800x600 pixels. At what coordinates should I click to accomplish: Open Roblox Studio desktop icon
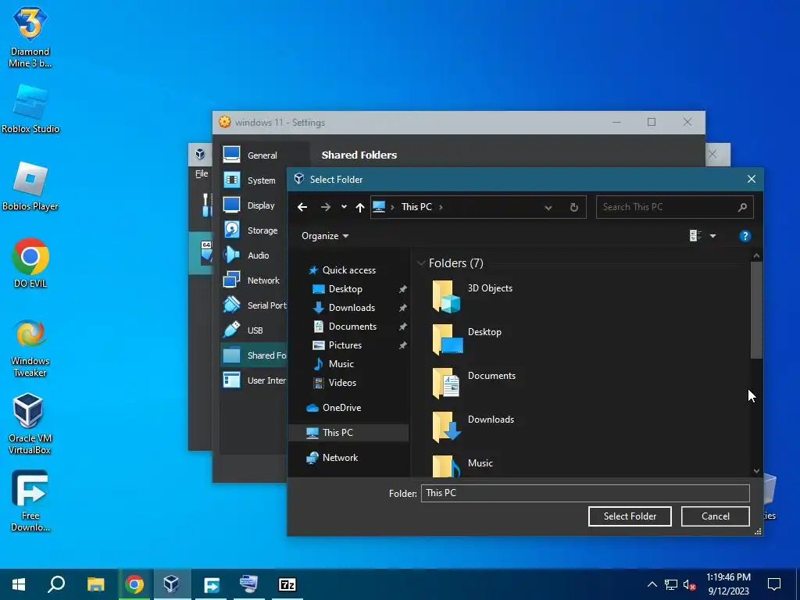point(30,108)
